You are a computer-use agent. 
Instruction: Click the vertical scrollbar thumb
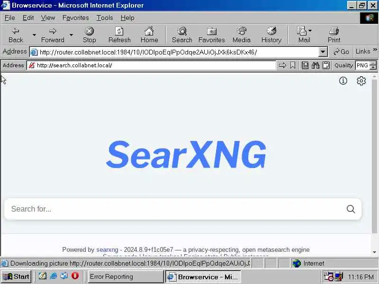coord(374,156)
